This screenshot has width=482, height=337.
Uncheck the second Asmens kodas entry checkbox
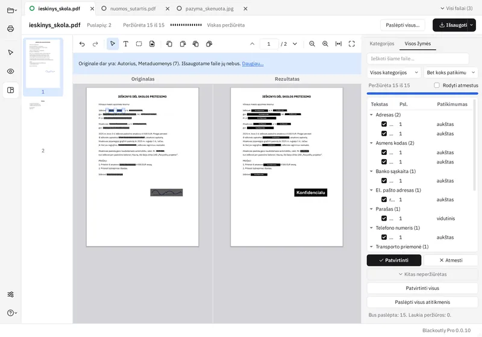(384, 162)
